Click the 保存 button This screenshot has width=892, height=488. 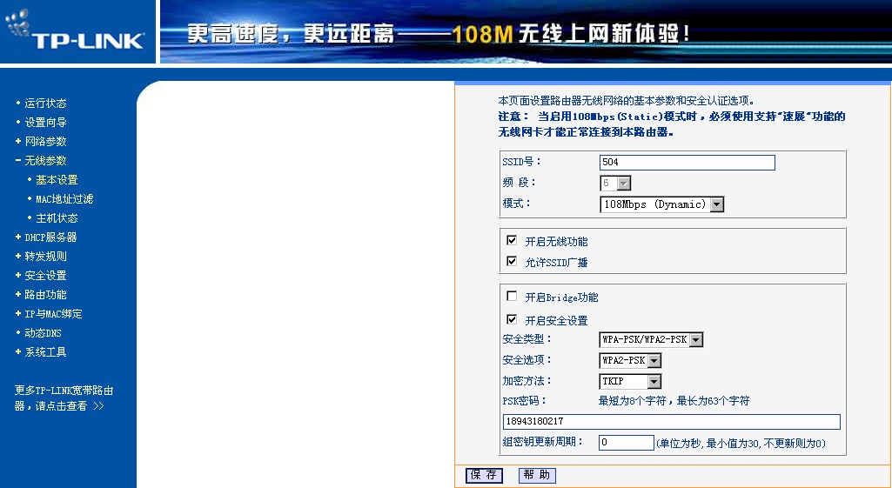[x=484, y=475]
